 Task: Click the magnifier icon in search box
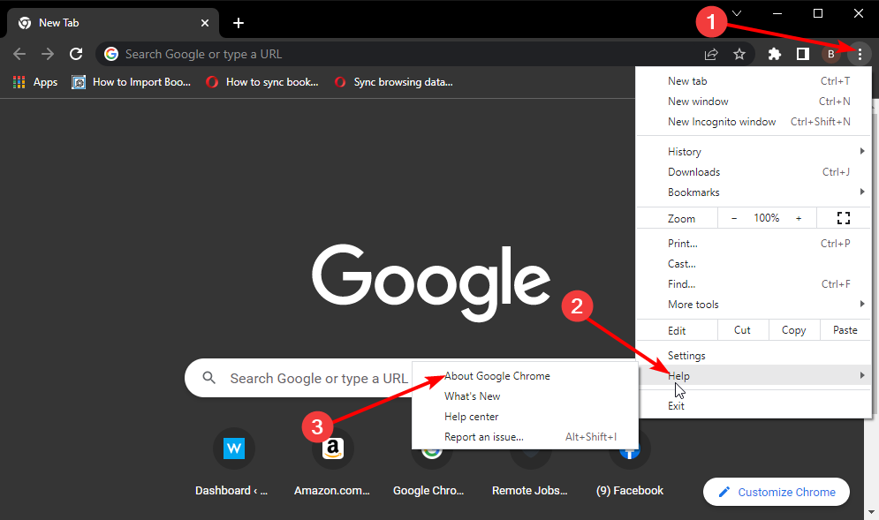(209, 378)
